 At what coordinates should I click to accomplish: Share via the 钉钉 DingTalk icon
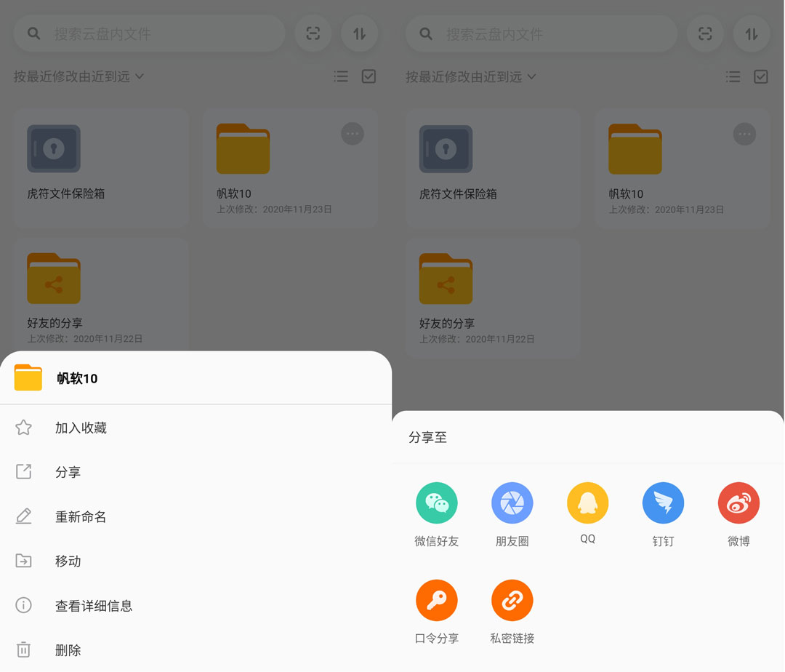coord(664,503)
